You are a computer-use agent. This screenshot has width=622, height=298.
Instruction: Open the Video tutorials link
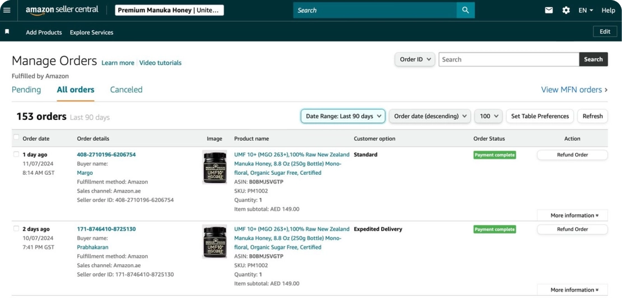pos(160,63)
